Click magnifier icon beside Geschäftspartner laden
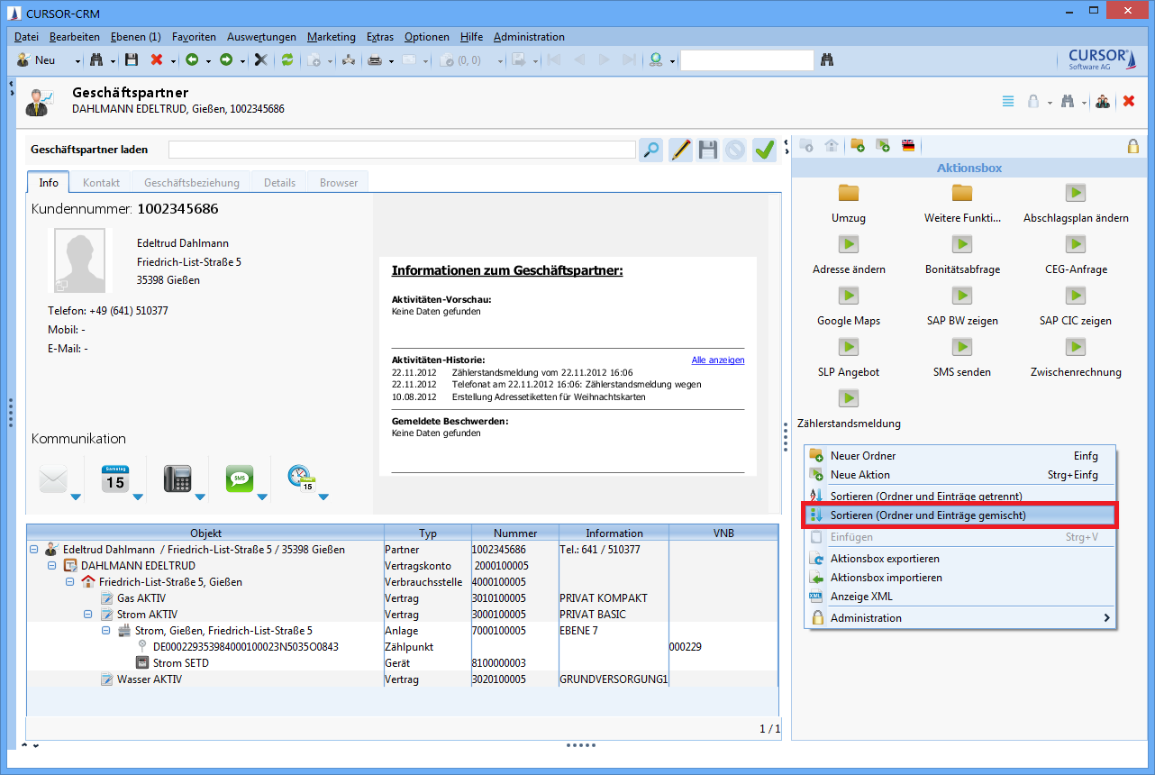This screenshot has height=775, width=1155. pyautogui.click(x=650, y=150)
